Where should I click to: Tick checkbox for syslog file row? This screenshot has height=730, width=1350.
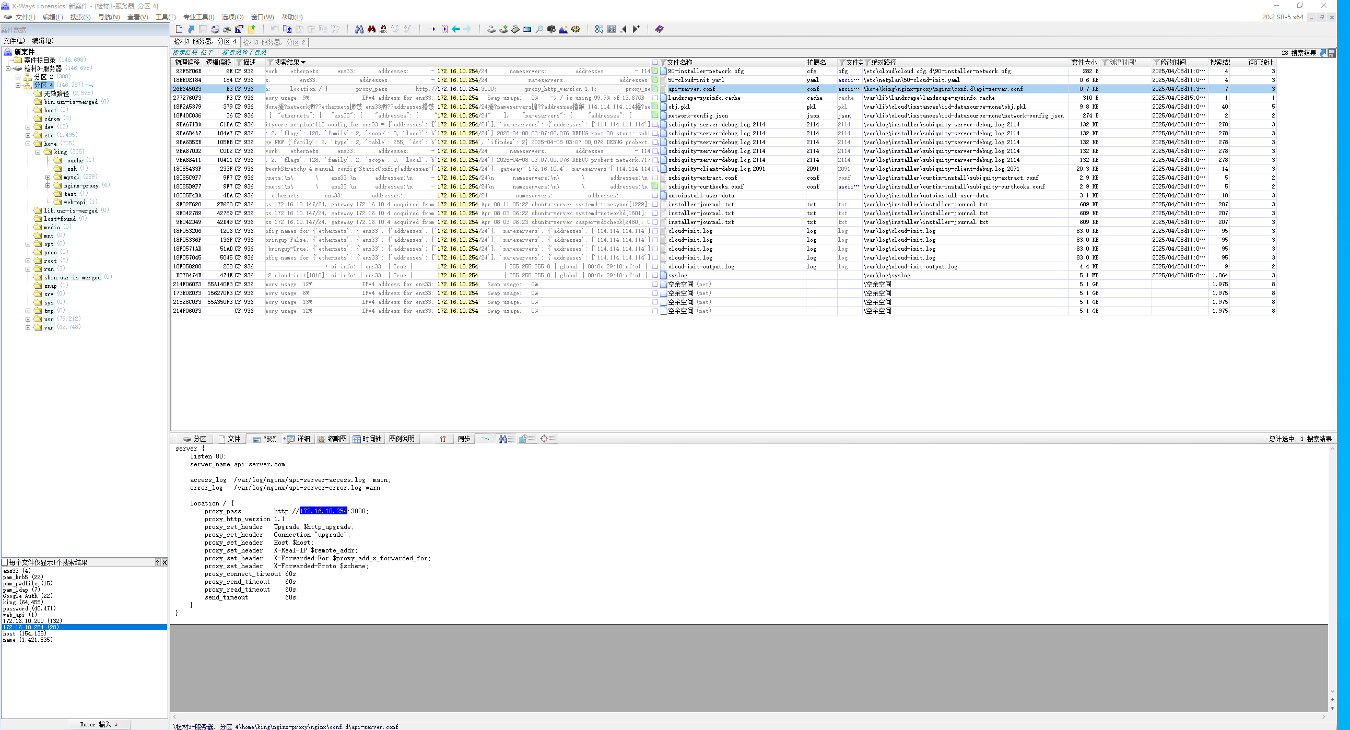(x=654, y=276)
